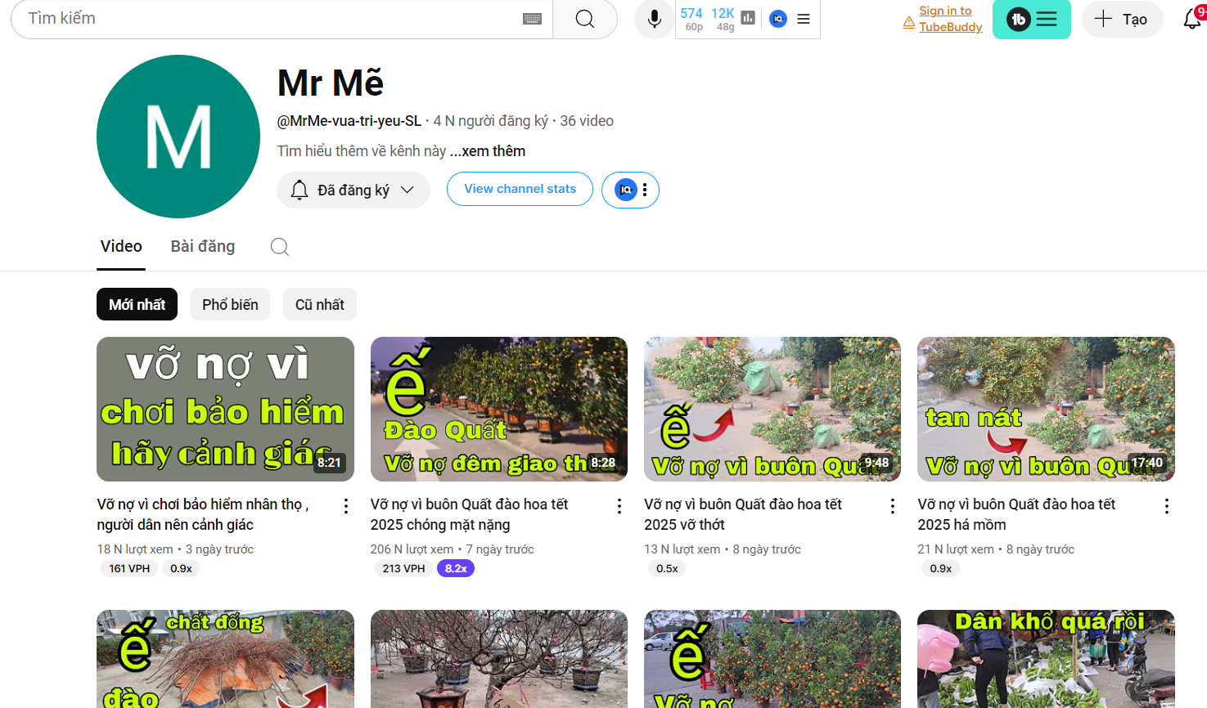Image resolution: width=1207 pixels, height=708 pixels.
Task: Click the vidIQ bar chart stats icon
Action: pyautogui.click(x=748, y=18)
